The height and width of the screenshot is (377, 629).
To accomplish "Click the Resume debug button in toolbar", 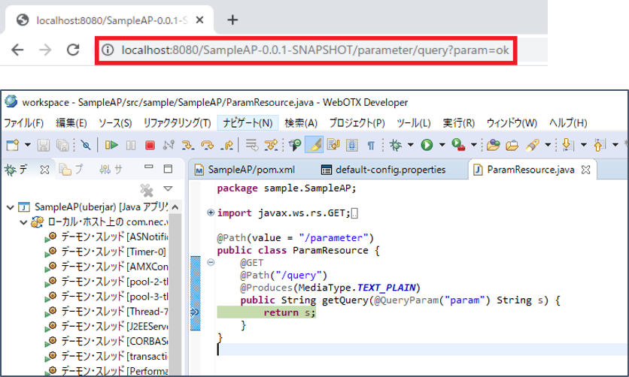I will click(111, 145).
